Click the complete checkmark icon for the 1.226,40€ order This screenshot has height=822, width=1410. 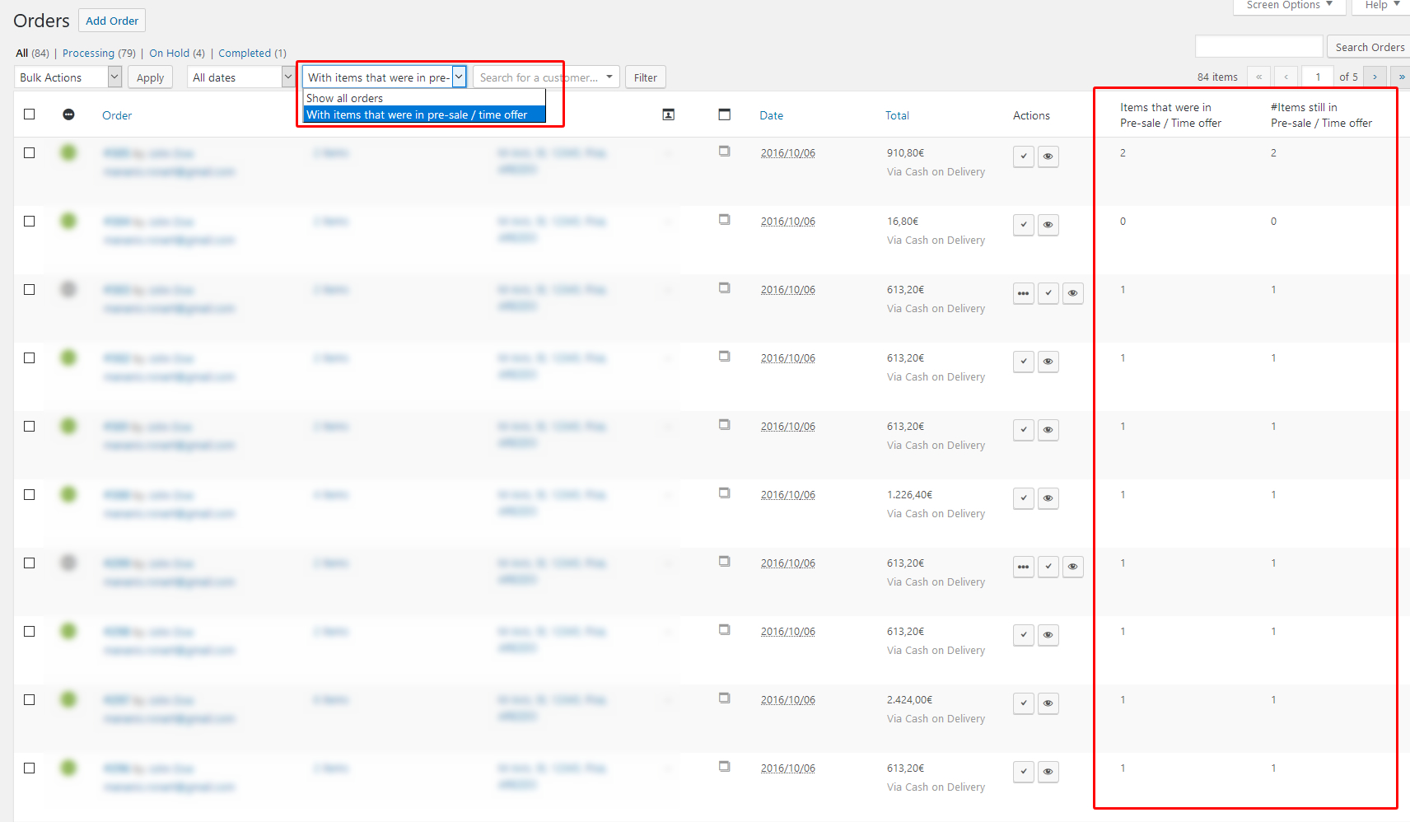pos(1023,498)
